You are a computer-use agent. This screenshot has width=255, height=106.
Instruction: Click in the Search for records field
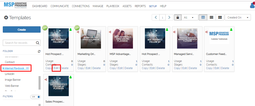pos(19,43)
